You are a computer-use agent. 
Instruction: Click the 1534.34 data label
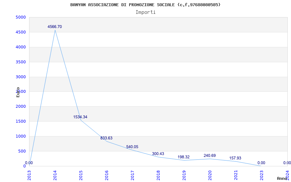(x=80, y=117)
